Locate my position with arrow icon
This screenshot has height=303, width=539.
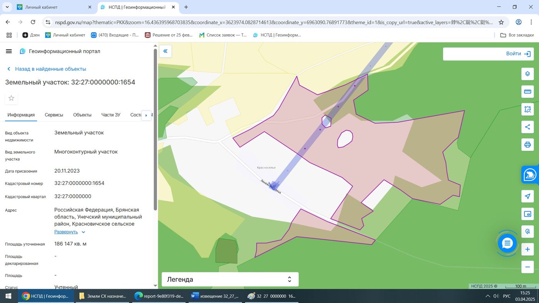click(527, 196)
